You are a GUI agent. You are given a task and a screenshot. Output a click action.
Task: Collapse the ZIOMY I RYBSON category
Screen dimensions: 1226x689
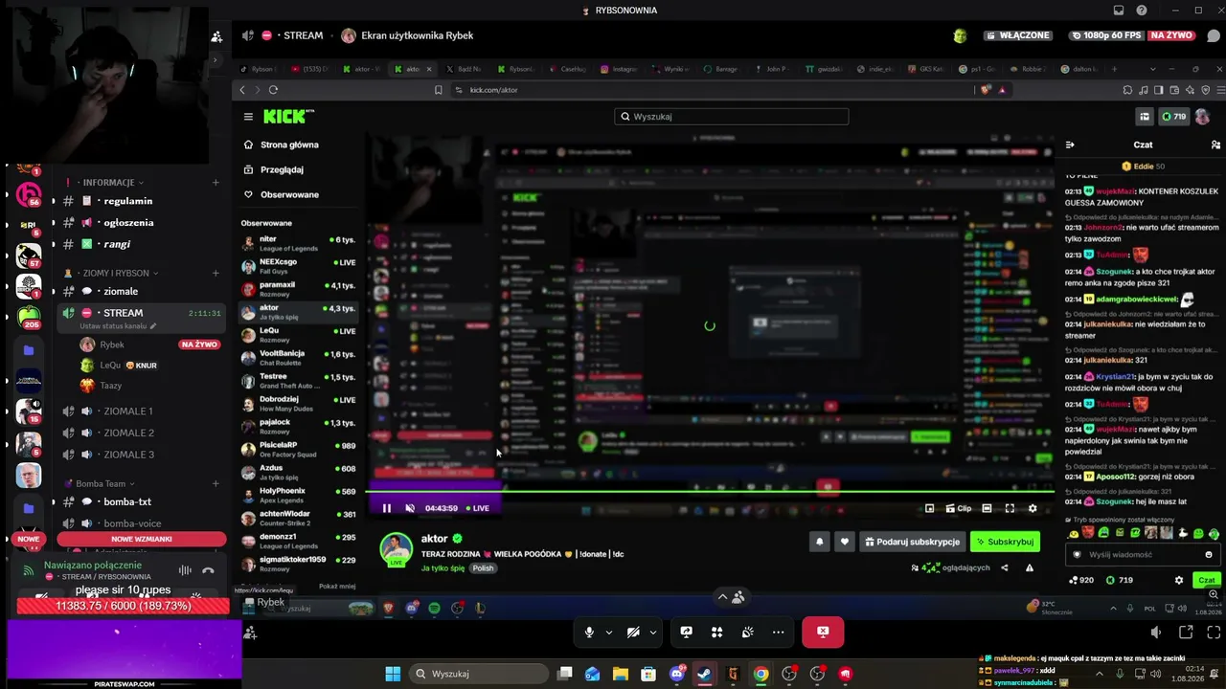[x=115, y=273]
